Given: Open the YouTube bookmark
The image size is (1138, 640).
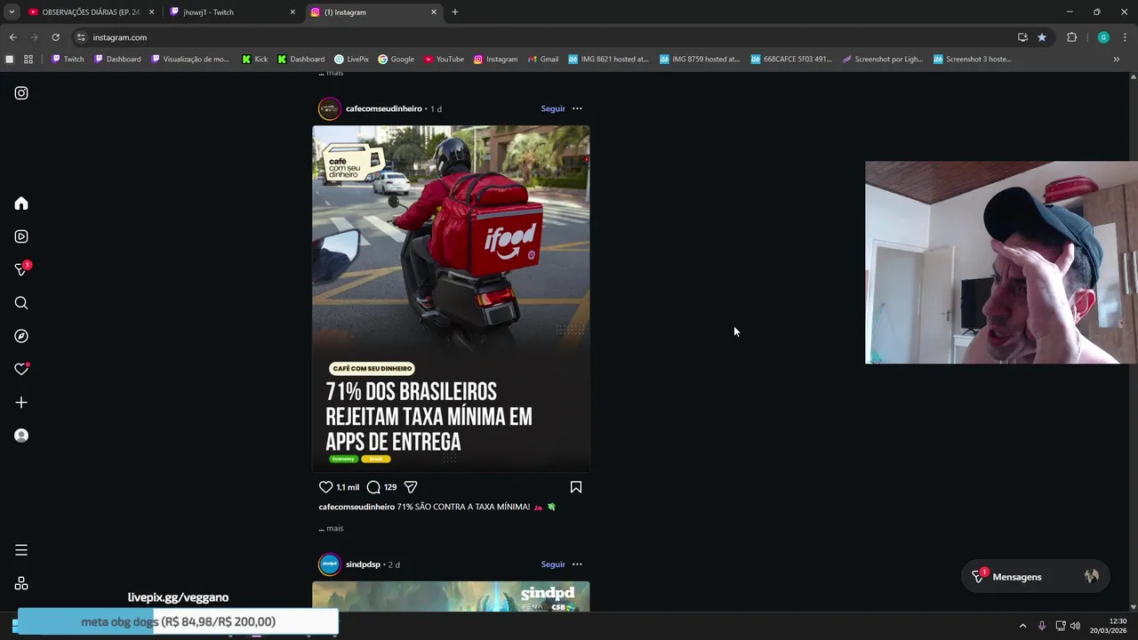Looking at the screenshot, I should coord(444,60).
